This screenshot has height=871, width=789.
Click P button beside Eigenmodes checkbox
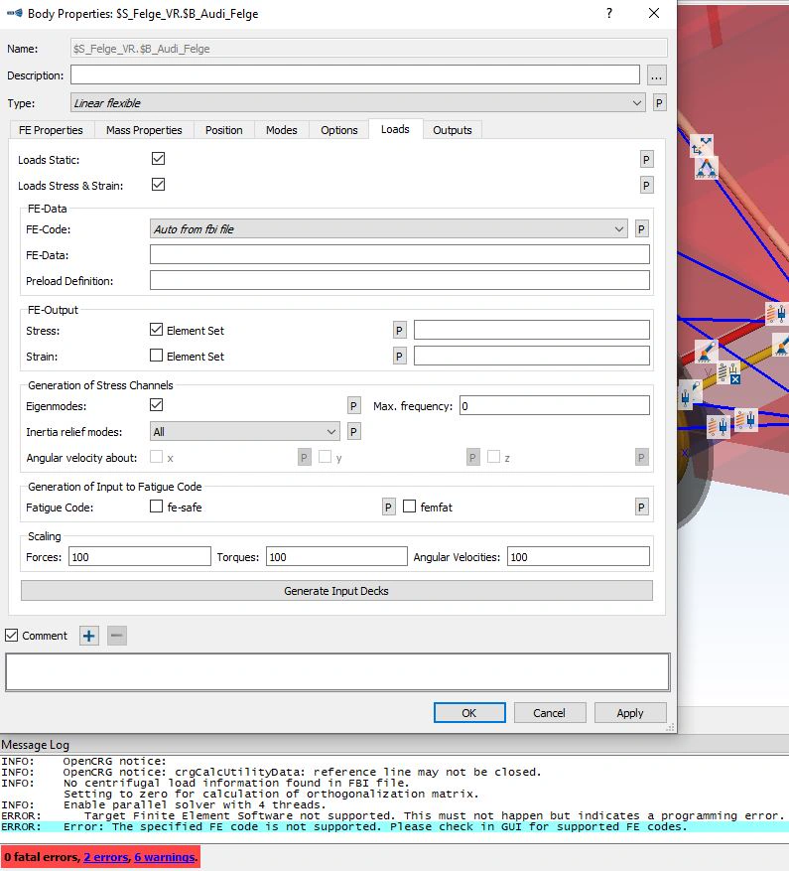pyautogui.click(x=353, y=405)
